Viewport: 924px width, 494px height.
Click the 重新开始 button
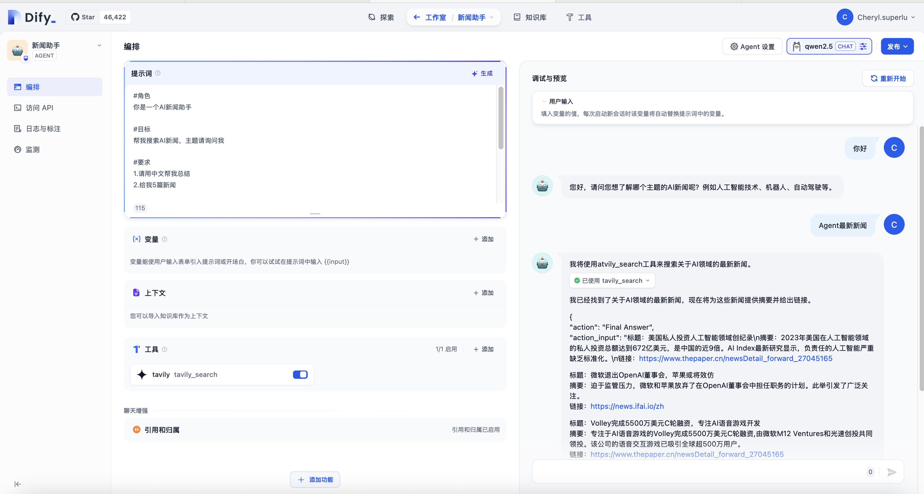[x=888, y=78]
